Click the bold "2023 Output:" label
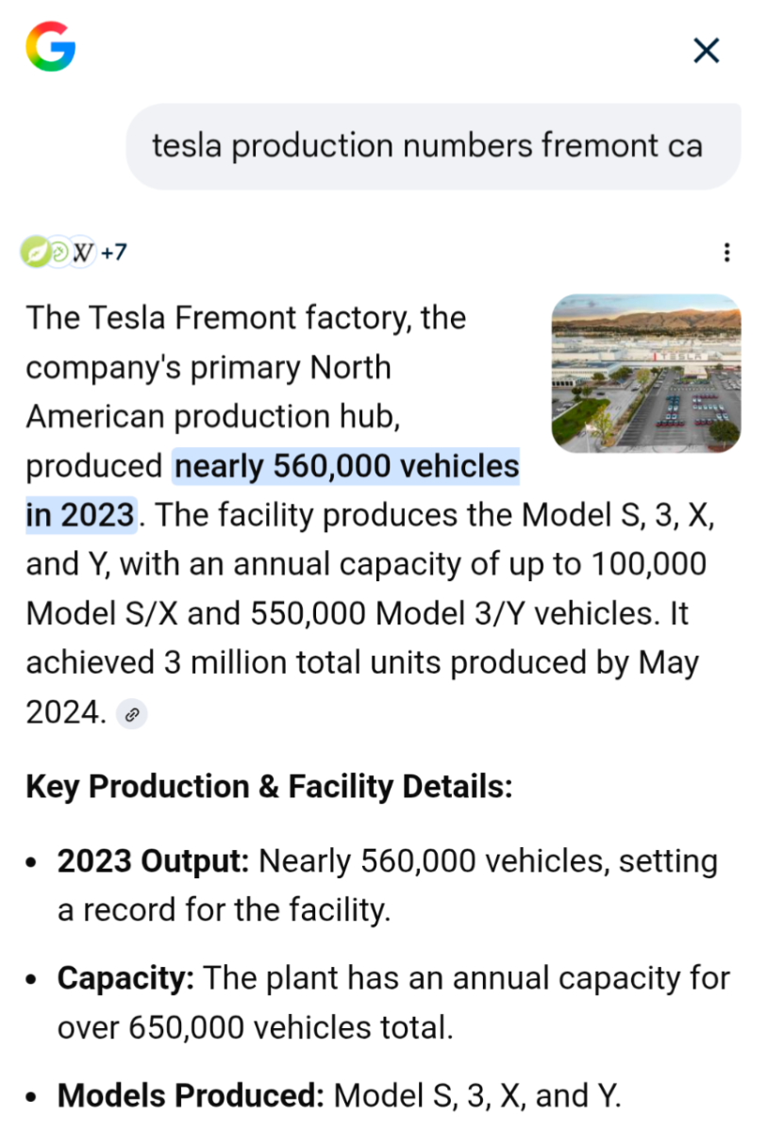Image resolution: width=767 pixels, height=1132 pixels. click(154, 861)
